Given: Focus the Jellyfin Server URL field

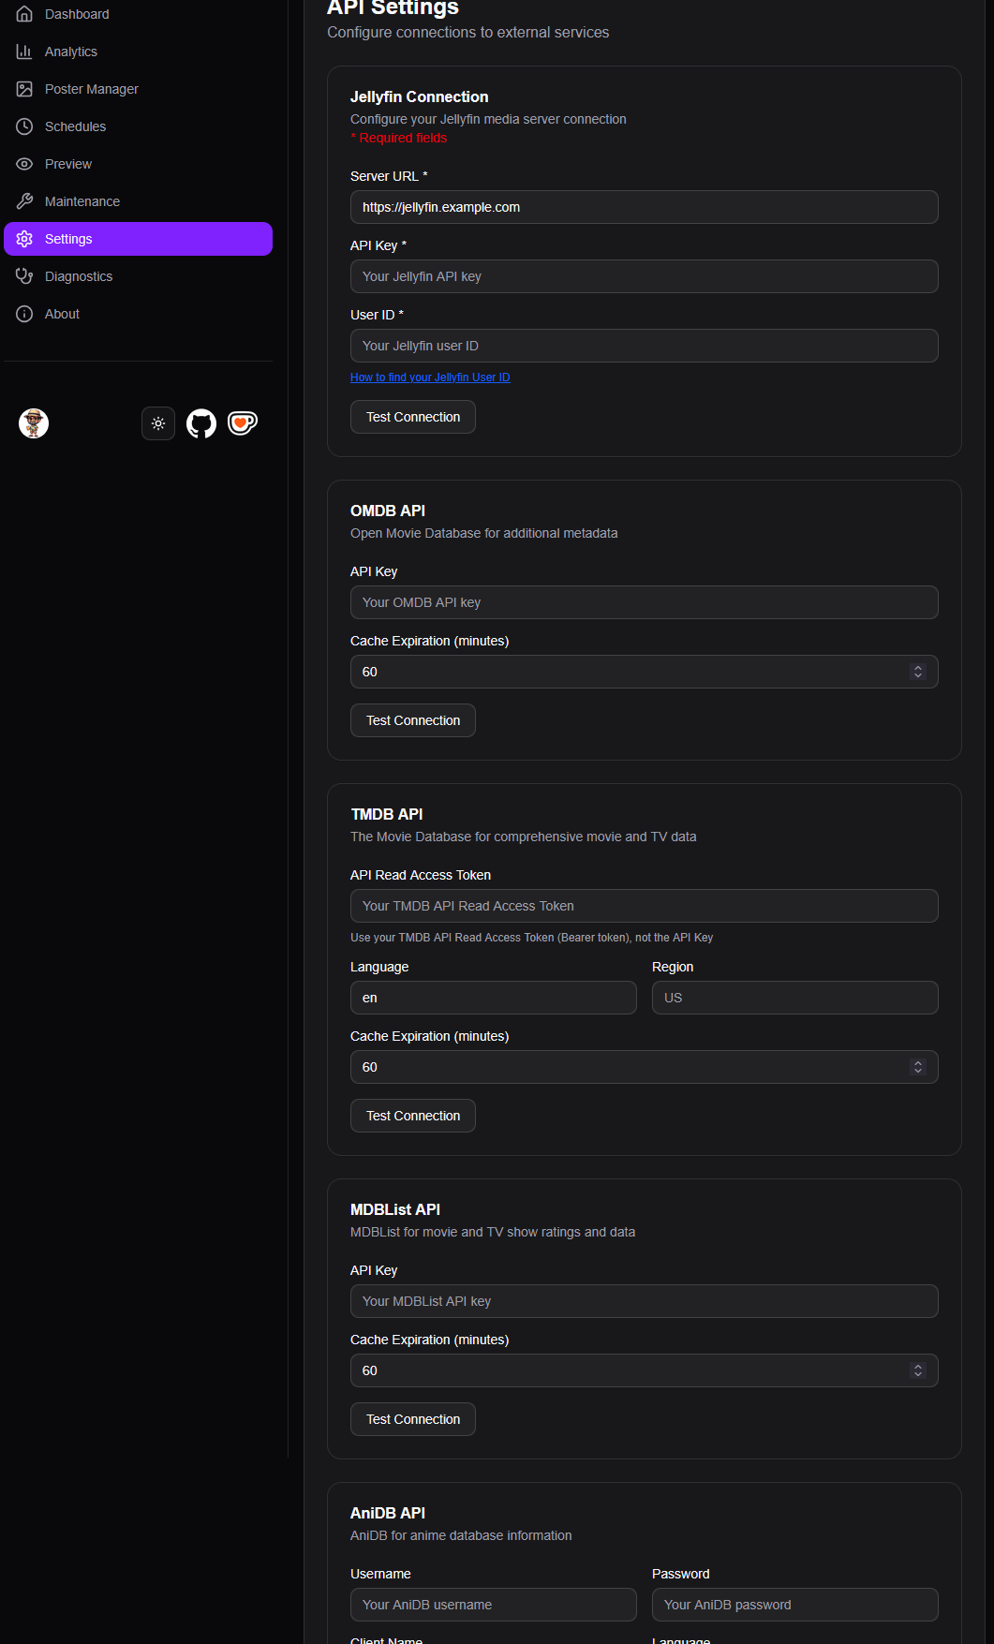Looking at the screenshot, I should point(645,207).
